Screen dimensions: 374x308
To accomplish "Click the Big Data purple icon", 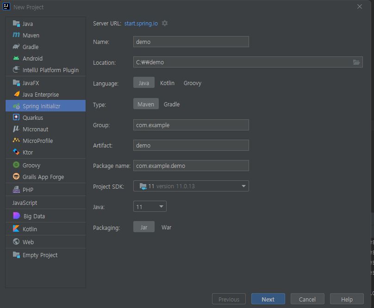I will (x=17, y=216).
